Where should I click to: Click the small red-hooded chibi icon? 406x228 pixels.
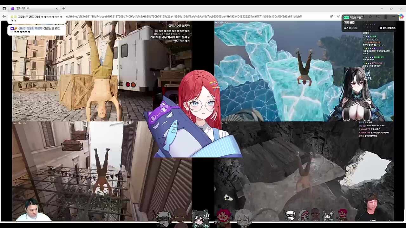304,215
